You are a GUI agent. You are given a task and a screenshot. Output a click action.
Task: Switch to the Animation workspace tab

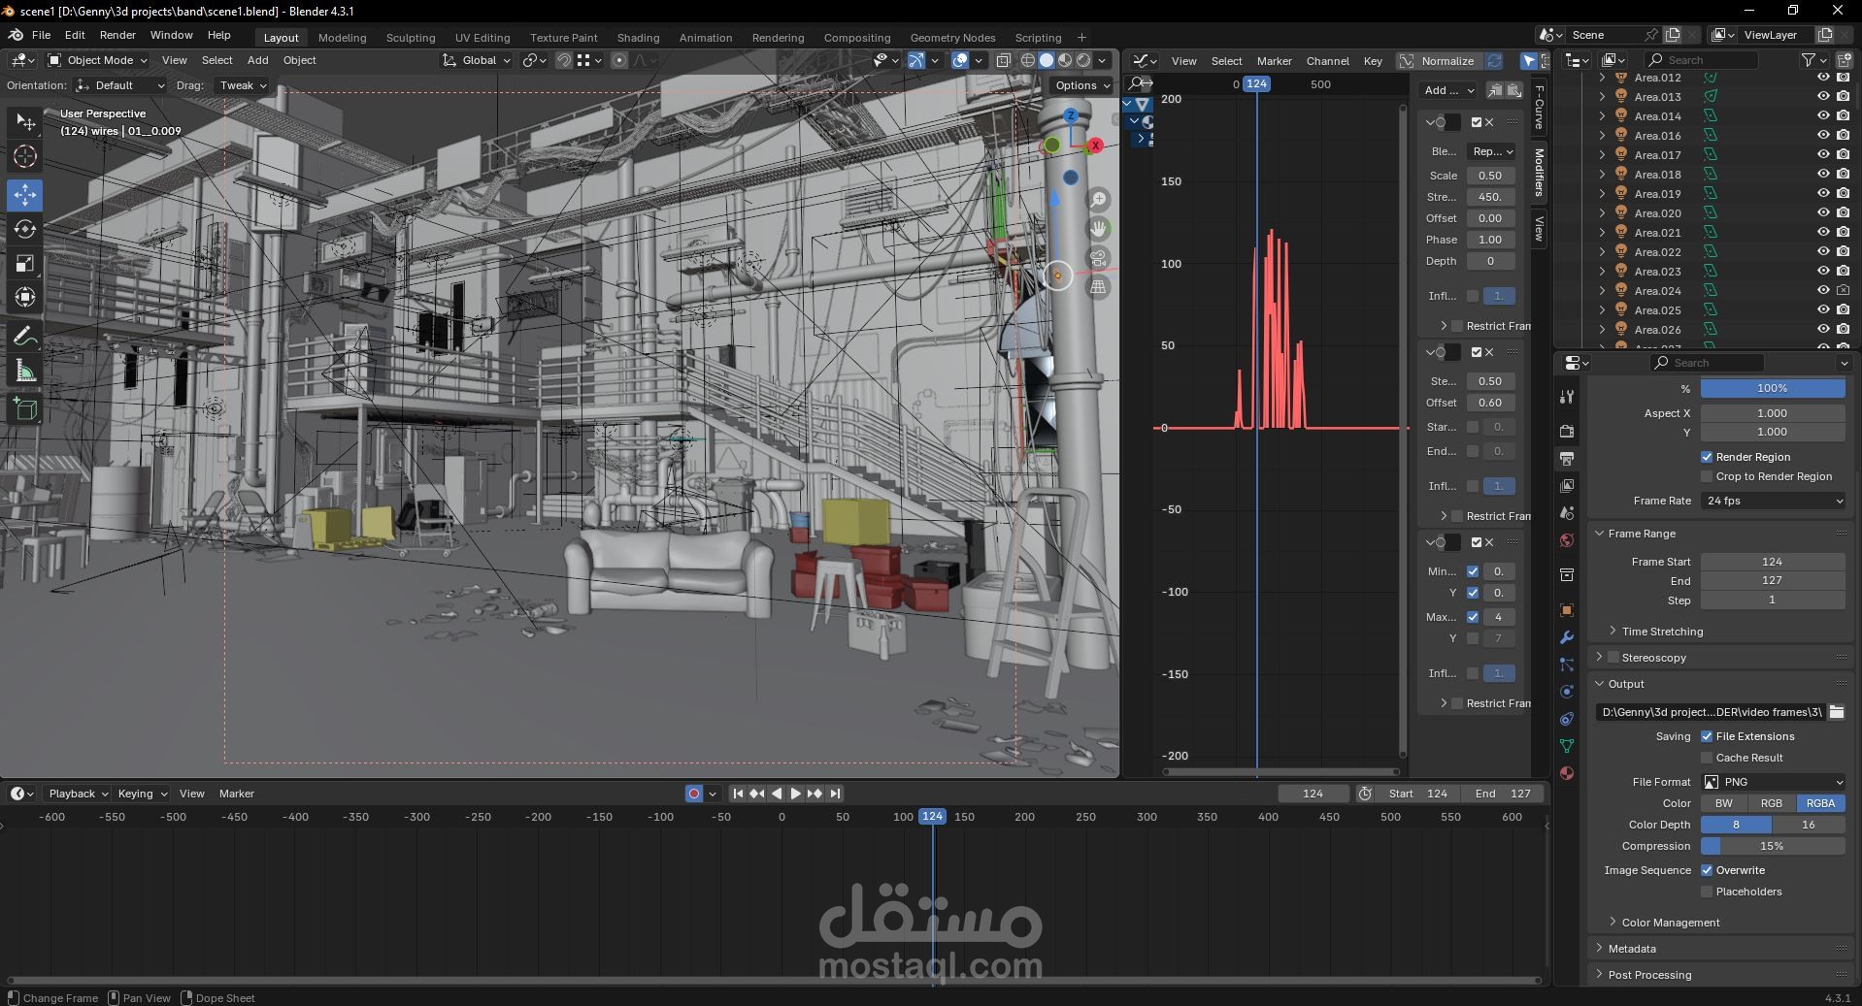706,38
